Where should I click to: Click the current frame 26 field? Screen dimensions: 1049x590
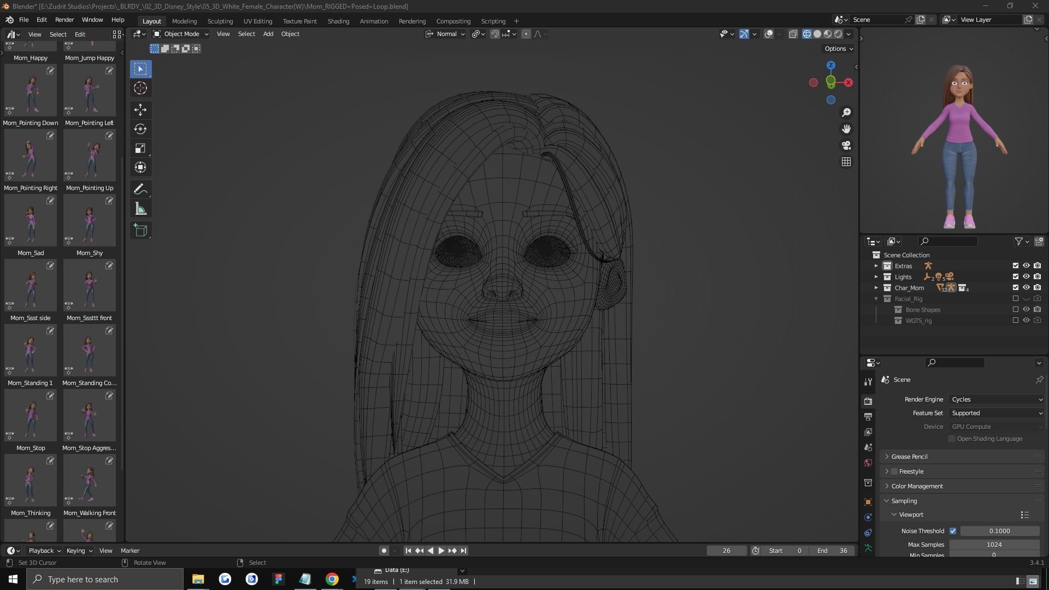click(x=727, y=551)
